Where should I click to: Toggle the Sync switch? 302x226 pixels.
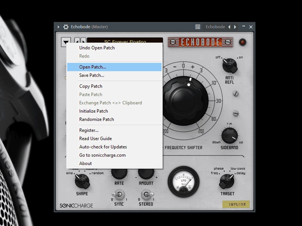(119, 194)
